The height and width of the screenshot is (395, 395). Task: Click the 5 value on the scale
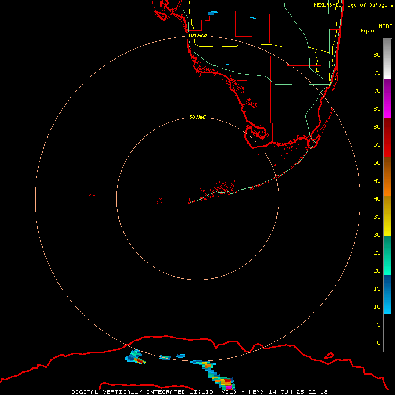pyautogui.click(x=379, y=324)
